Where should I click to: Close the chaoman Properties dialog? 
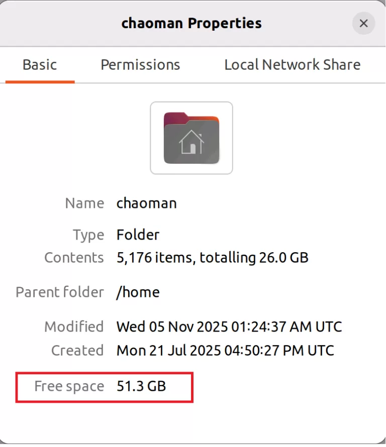tap(363, 23)
